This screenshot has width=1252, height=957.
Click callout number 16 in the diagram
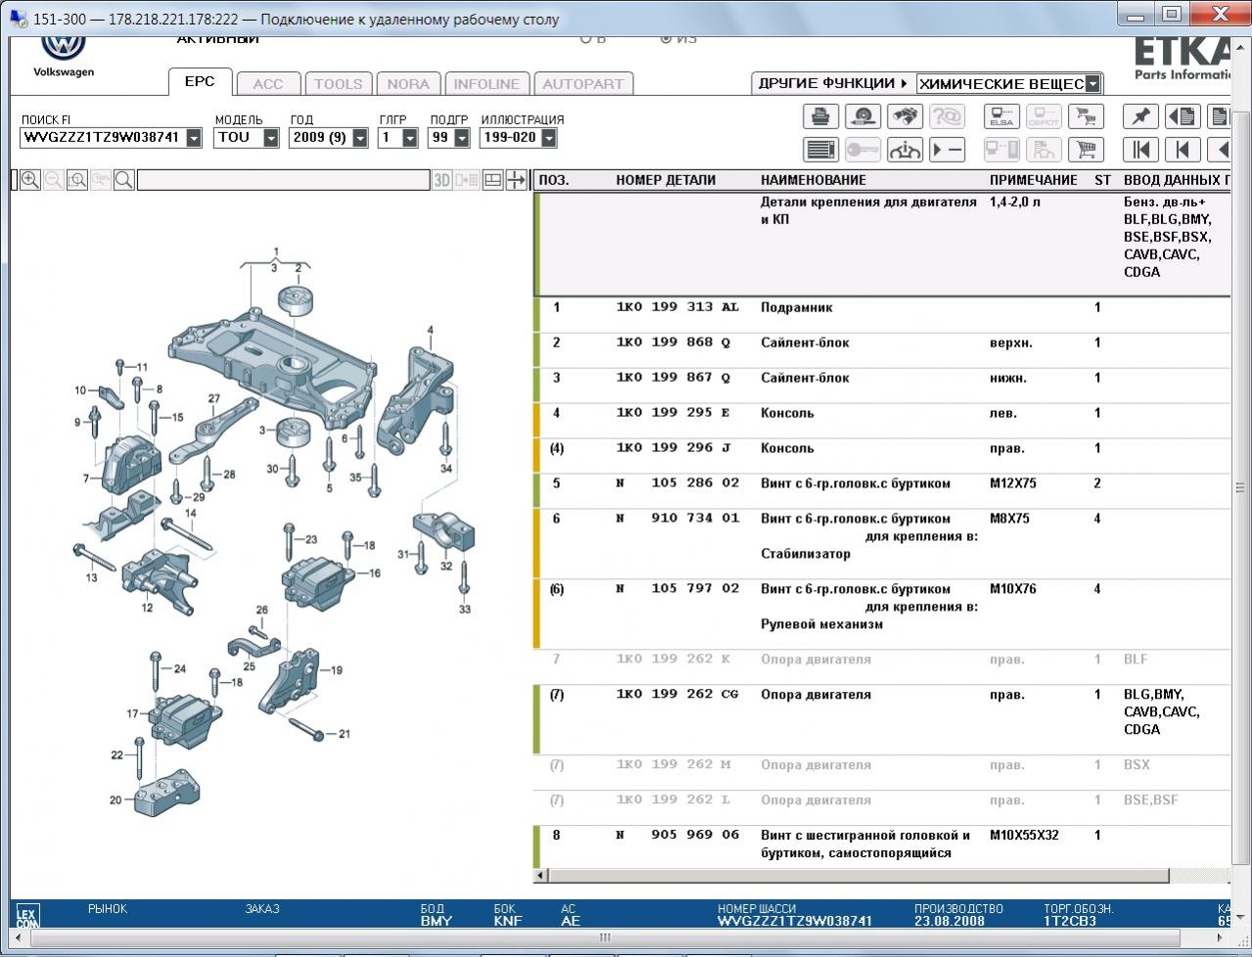click(374, 572)
